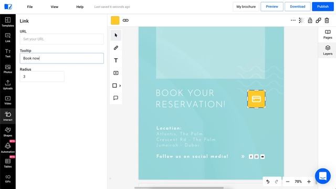Open the File menu
The image size is (336, 189).
pyautogui.click(x=30, y=7)
